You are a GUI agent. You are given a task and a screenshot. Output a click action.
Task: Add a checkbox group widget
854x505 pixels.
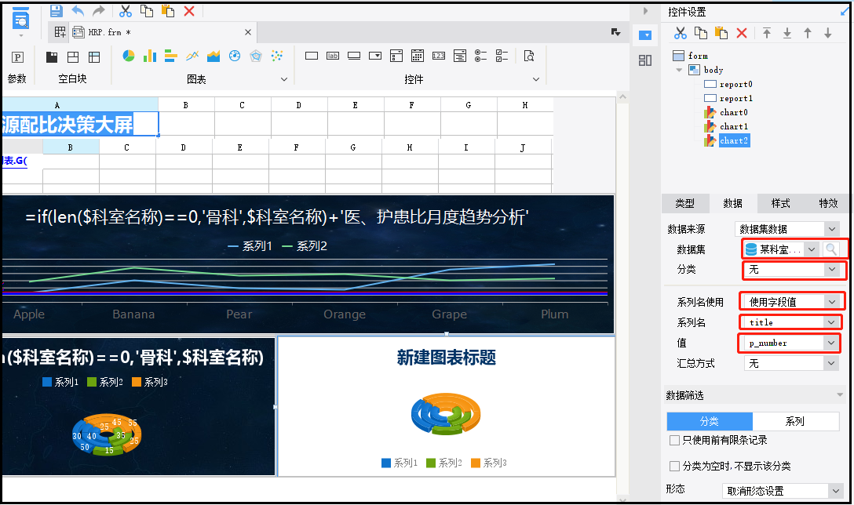click(502, 56)
